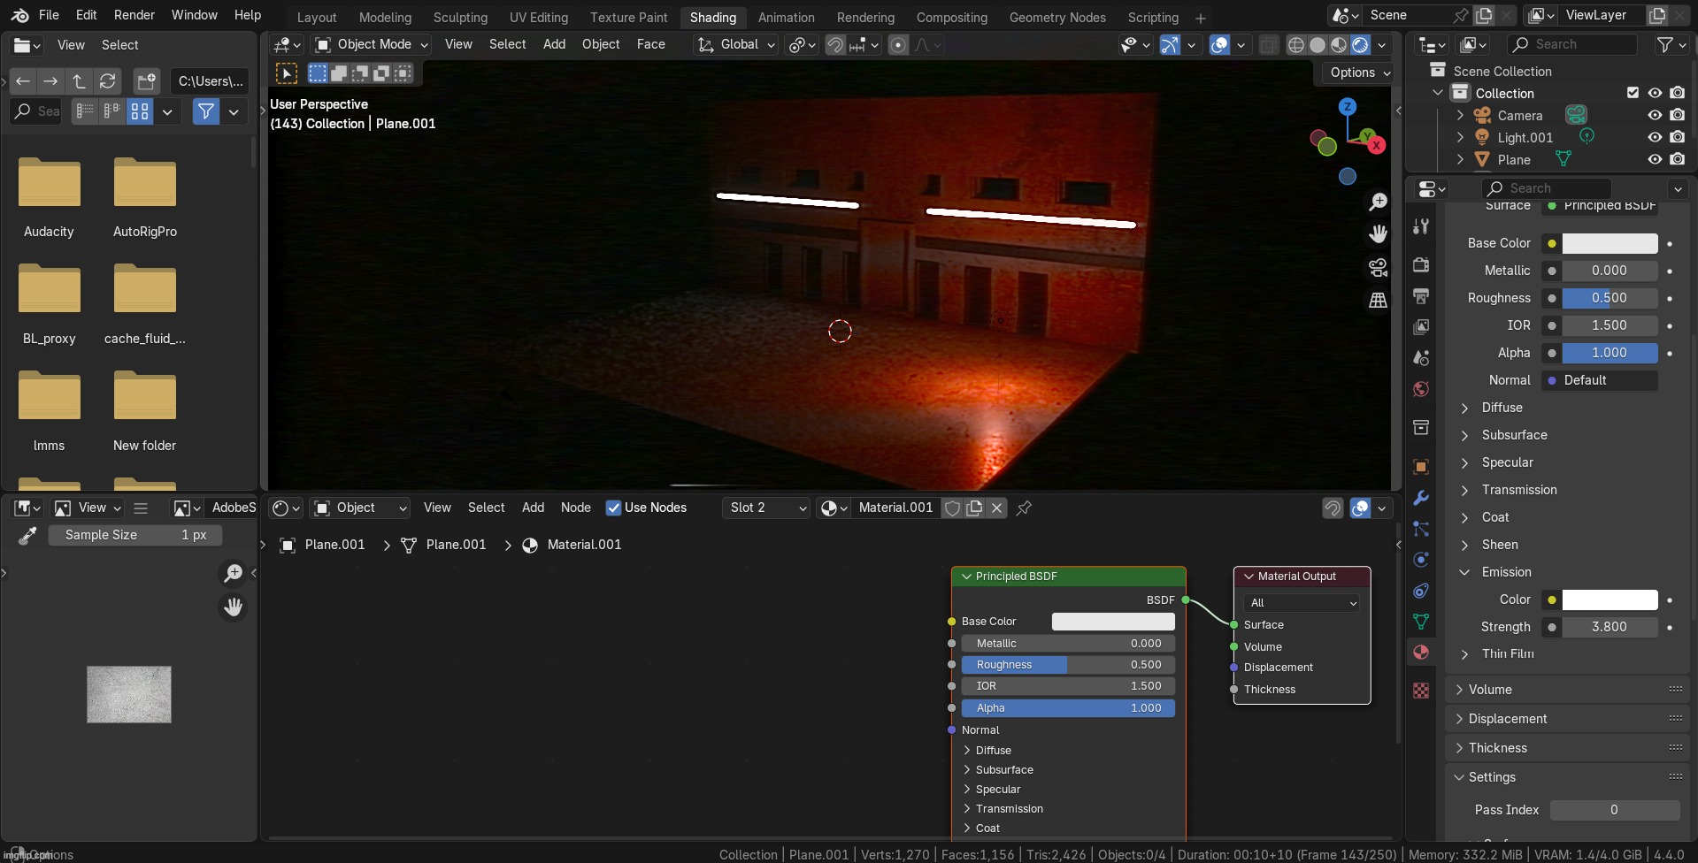Toggle the camera view gizmo
This screenshot has width=1698, height=863.
pyautogui.click(x=1378, y=267)
